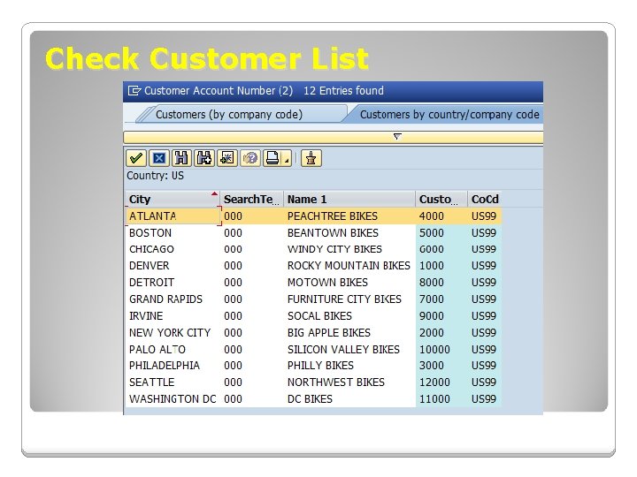
Task: Select customer number 9000
Action: [432, 315]
